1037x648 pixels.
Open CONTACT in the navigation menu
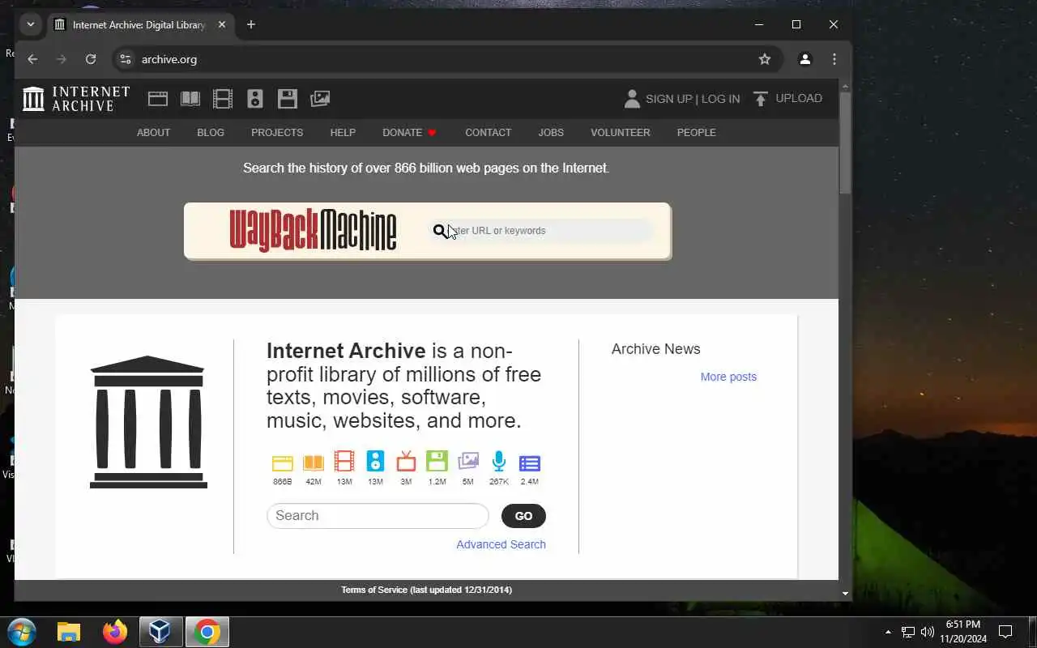[x=488, y=133]
